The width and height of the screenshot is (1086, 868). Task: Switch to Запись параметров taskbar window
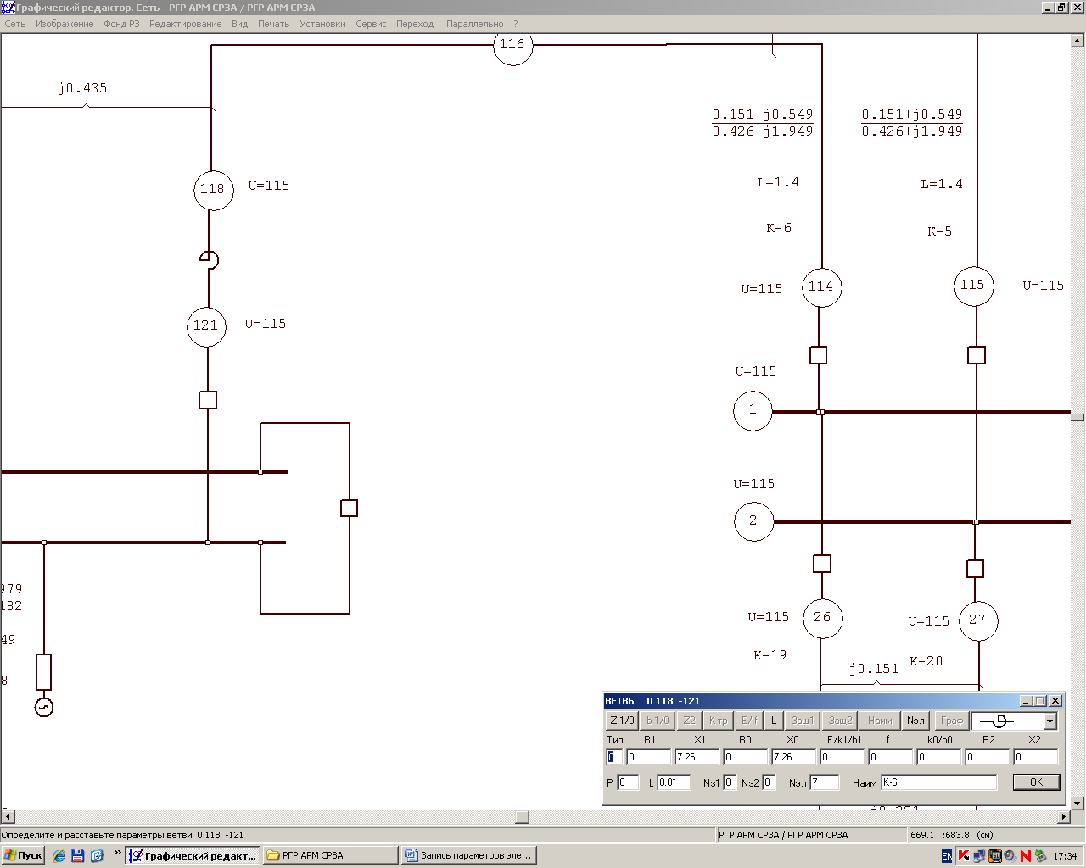coord(469,856)
